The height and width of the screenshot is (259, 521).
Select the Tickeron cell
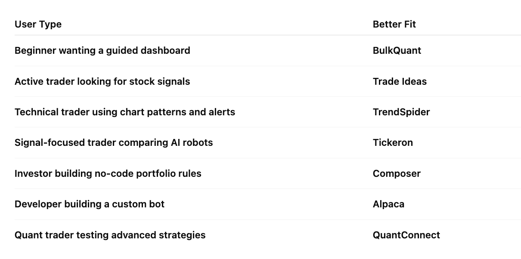coord(393,143)
